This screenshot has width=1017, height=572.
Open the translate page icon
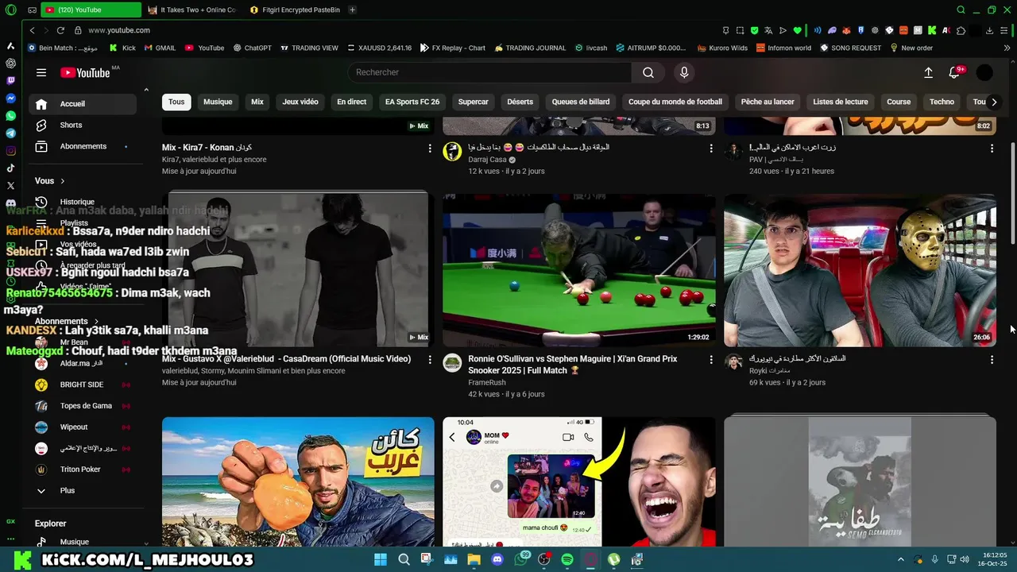pos(769,30)
